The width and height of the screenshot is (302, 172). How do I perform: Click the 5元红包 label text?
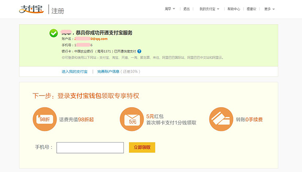pos(155,116)
